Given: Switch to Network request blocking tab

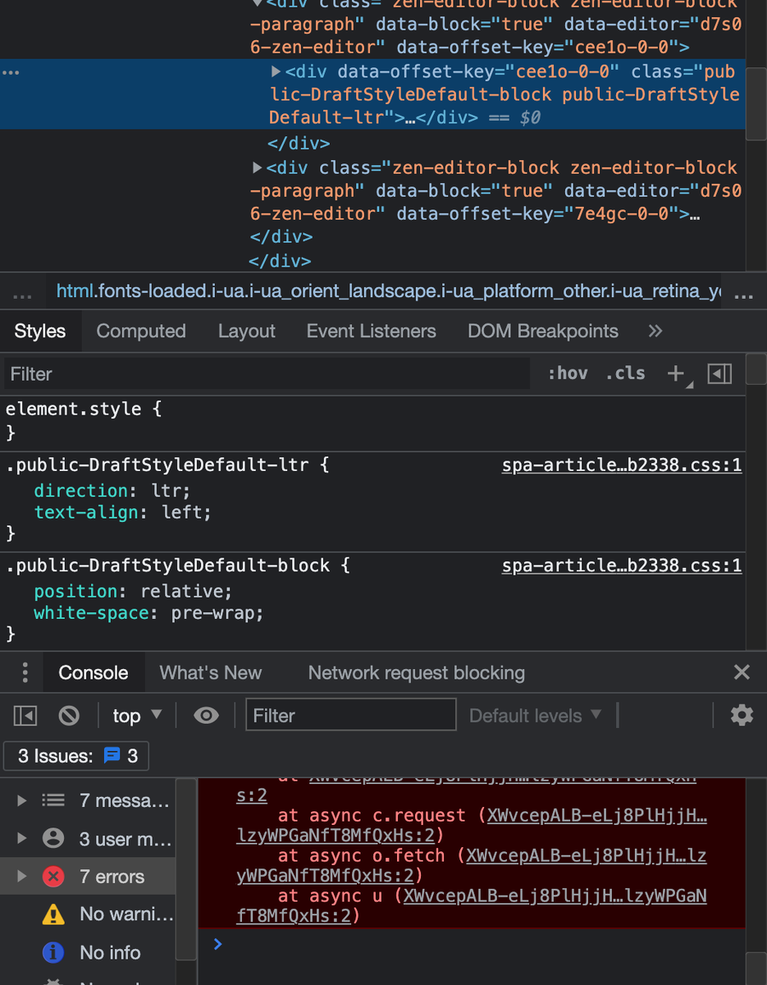Looking at the screenshot, I should click(x=416, y=672).
